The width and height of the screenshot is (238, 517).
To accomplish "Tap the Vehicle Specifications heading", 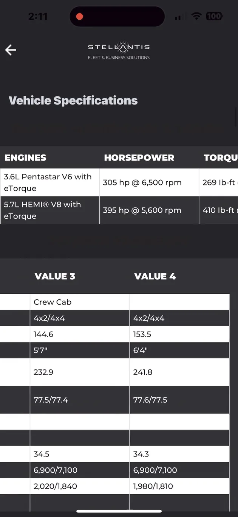I will pyautogui.click(x=73, y=100).
